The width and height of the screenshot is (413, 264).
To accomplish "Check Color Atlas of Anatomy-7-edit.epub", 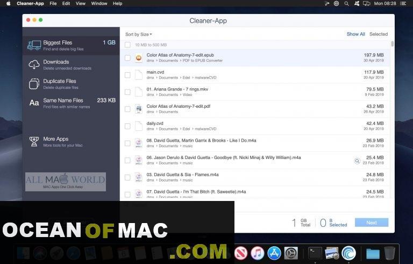I will [x=127, y=58].
